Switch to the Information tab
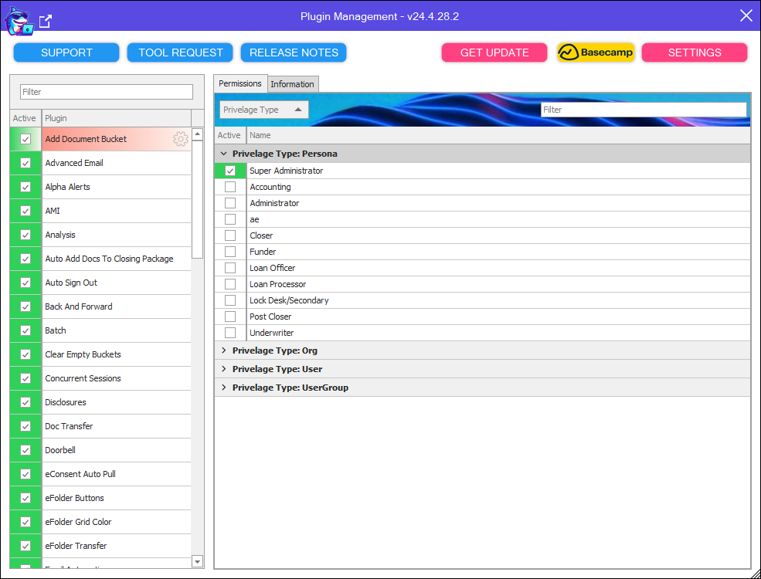761x579 pixels. (x=292, y=84)
